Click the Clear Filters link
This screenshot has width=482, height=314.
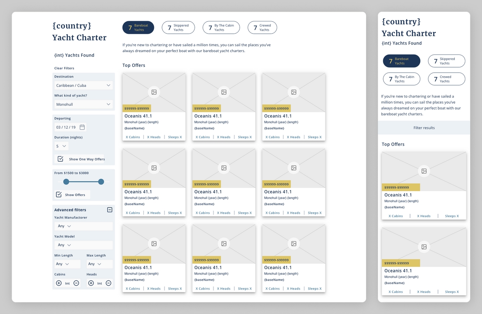[64, 68]
